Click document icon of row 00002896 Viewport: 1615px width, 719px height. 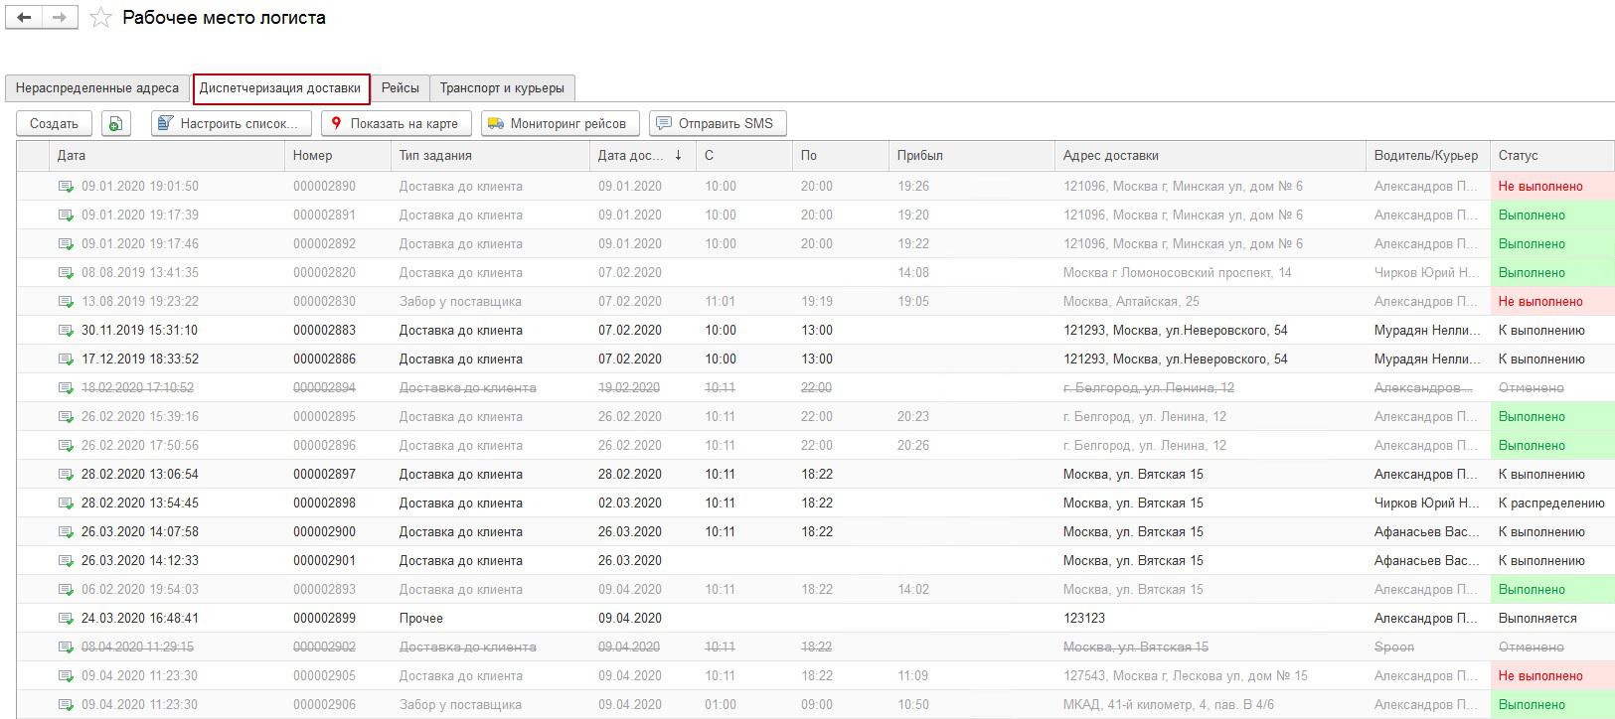pyautogui.click(x=66, y=446)
